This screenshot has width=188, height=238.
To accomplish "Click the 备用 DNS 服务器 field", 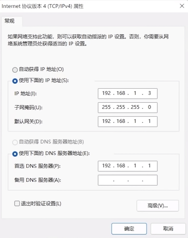I will [x=127, y=180].
